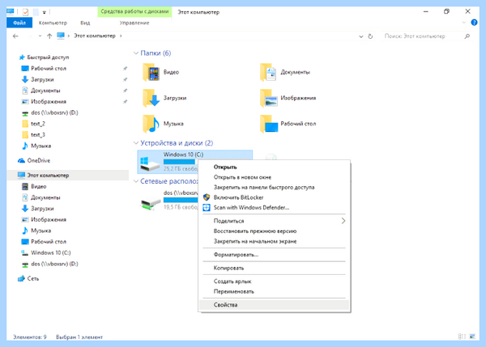This screenshot has width=486, height=347.
Task: Collapse the Папки (6) group
Action: click(x=136, y=53)
